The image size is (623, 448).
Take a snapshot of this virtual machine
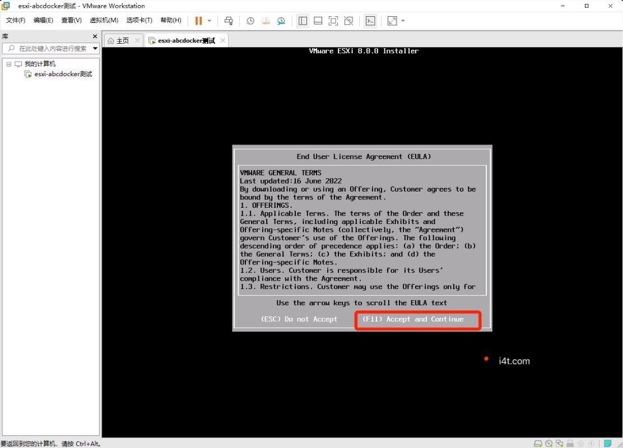(x=250, y=21)
